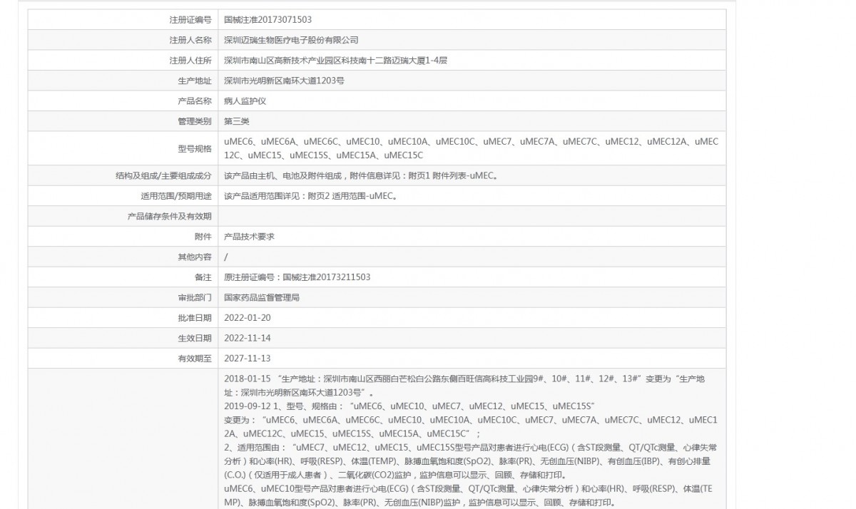This screenshot has width=856, height=509.
Task: Click the 产品名称 label
Action: tap(194, 101)
